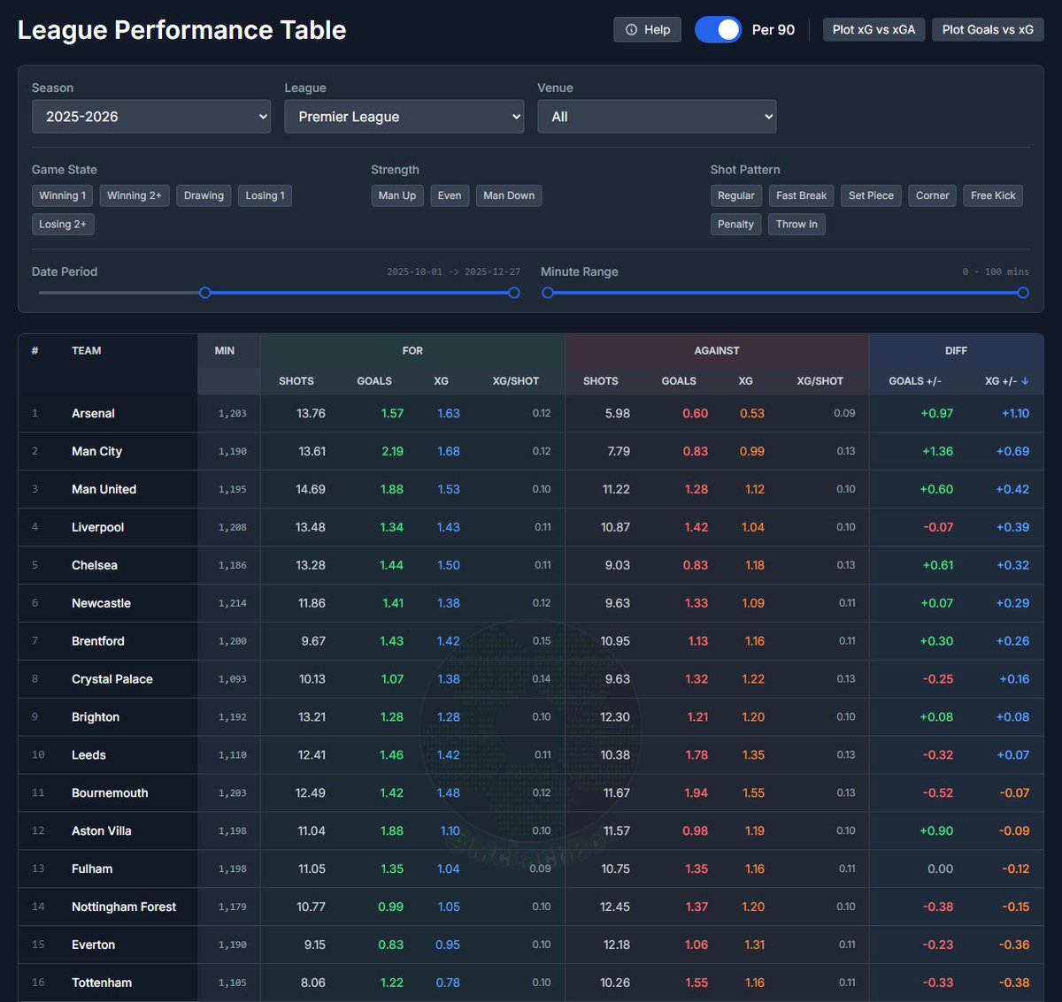The height and width of the screenshot is (1002, 1062).
Task: Toggle the Winning 2+ game state filter
Action: click(x=135, y=195)
